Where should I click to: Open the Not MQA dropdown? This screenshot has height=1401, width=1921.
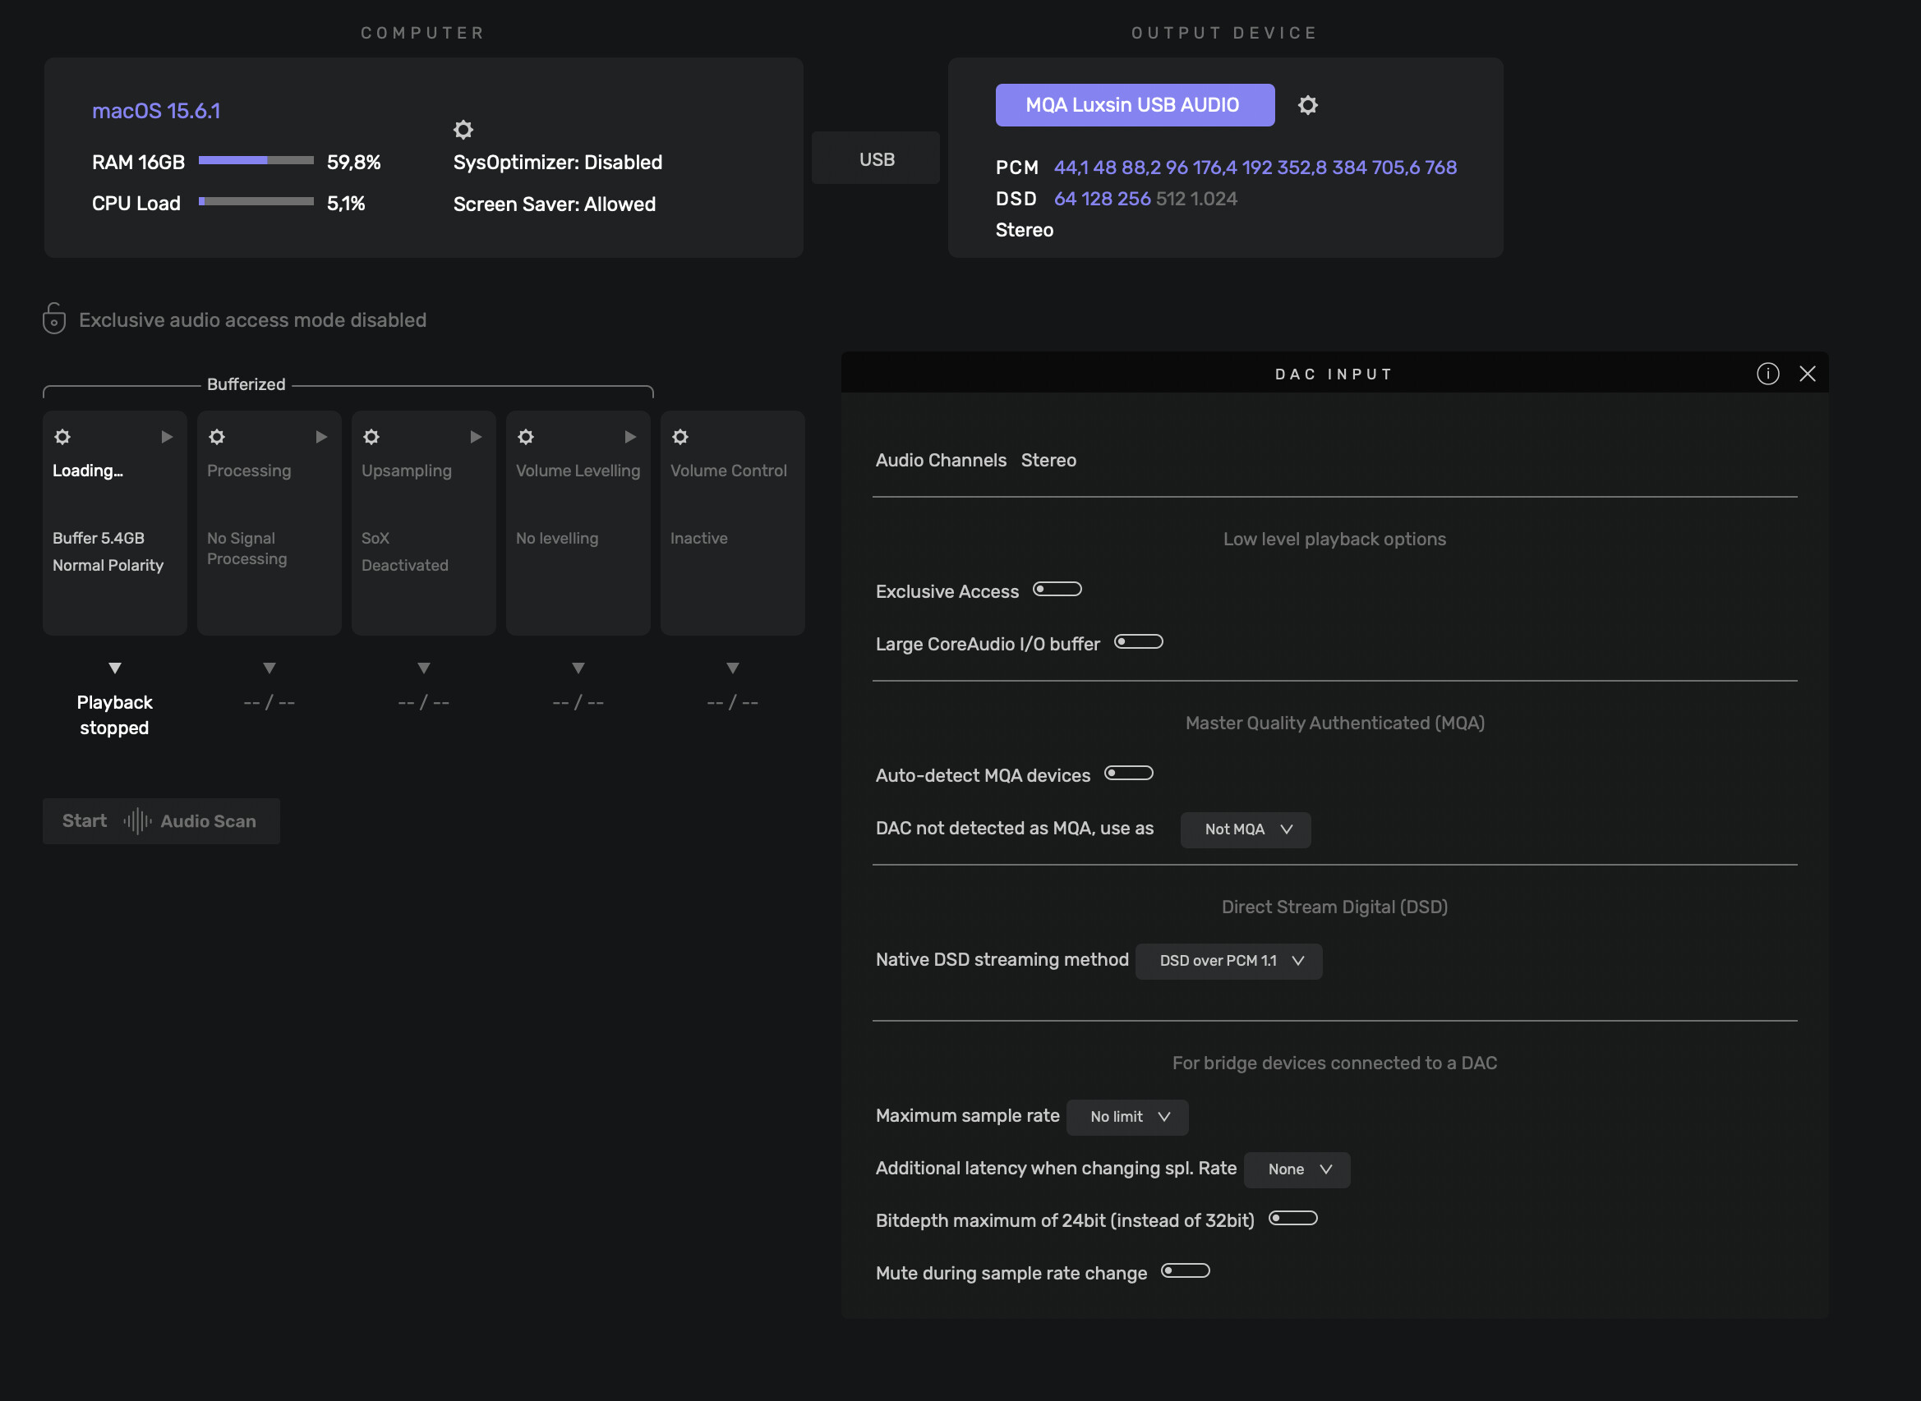(x=1245, y=829)
